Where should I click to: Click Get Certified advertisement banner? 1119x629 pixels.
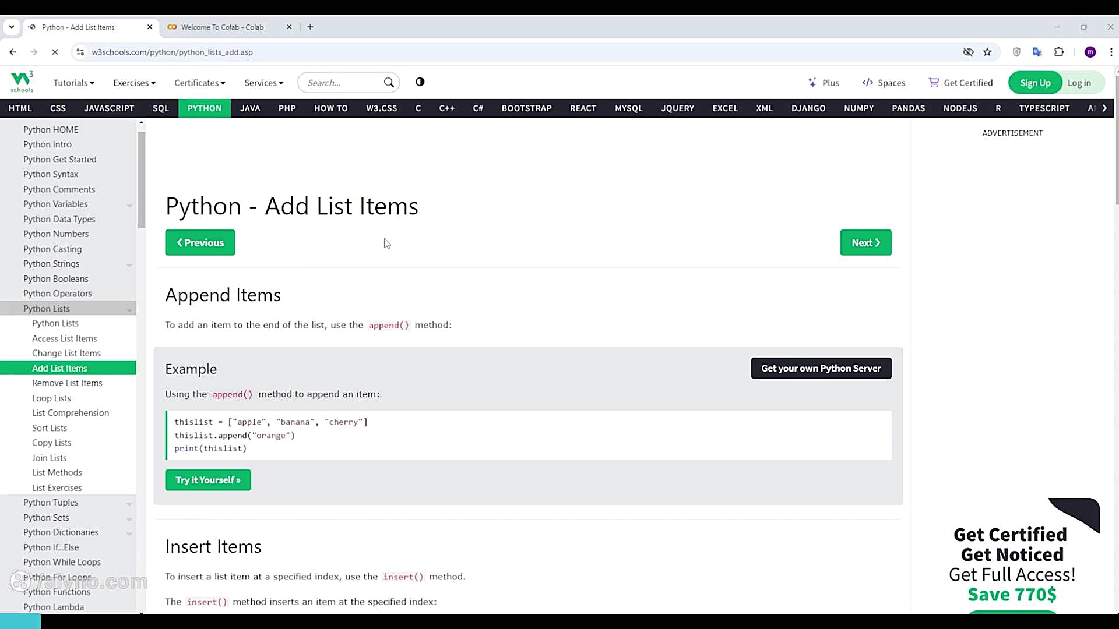tap(1012, 555)
